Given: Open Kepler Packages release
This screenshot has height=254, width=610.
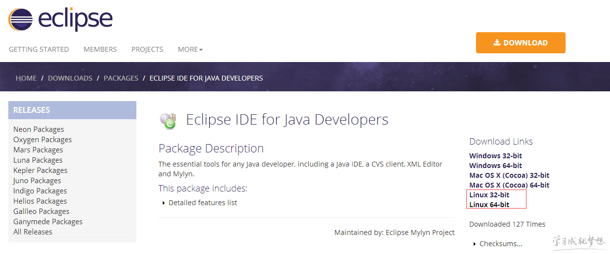Looking at the screenshot, I should click(x=40, y=170).
